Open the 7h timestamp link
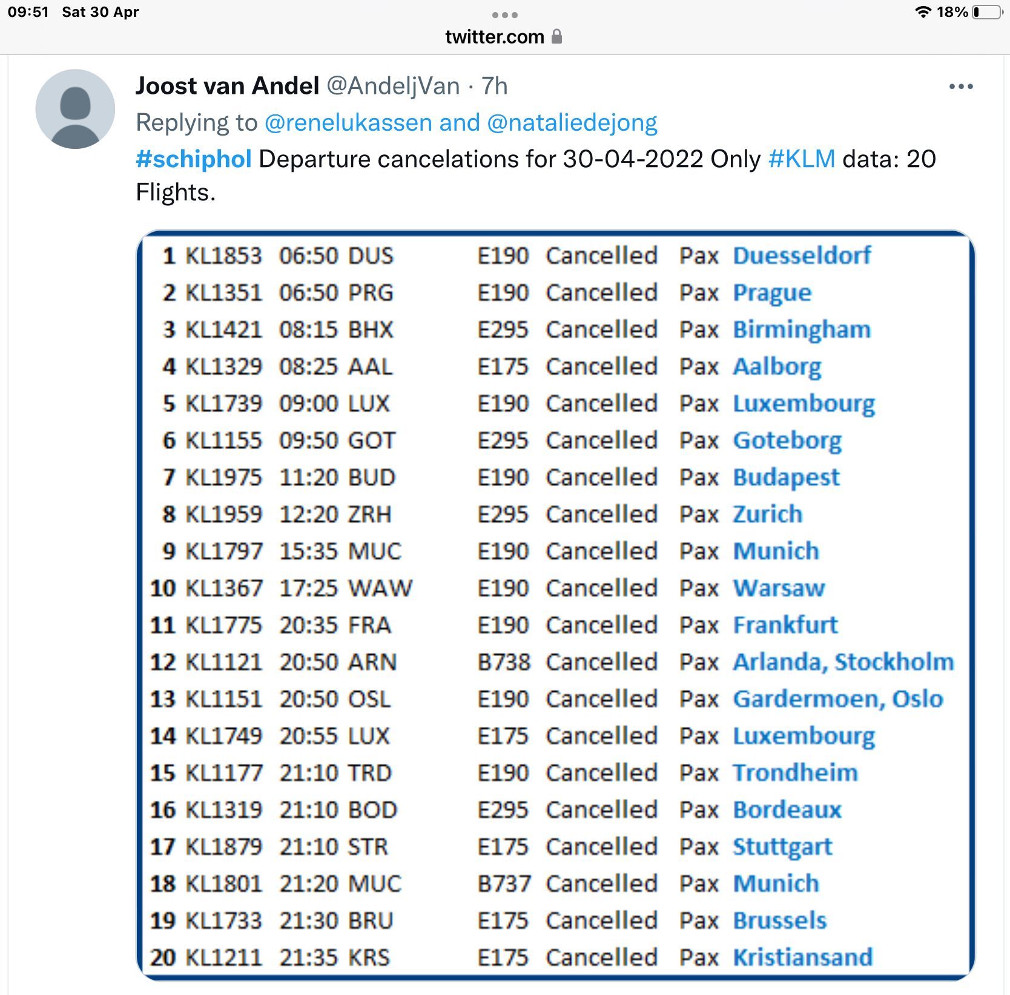The image size is (1010, 995). 494,86
